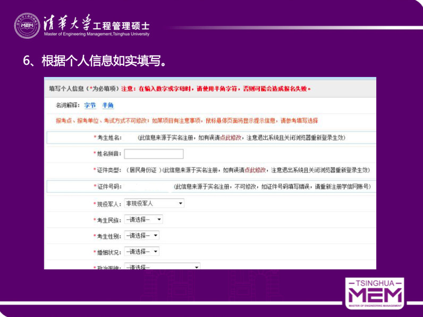Expand the 政治面貌 dropdown
Viewport: 423px width, 317px height.
coord(162,267)
